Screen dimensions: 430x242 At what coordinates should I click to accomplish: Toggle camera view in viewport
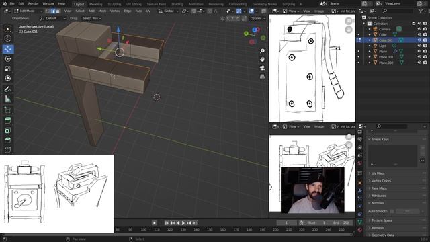click(x=262, y=68)
